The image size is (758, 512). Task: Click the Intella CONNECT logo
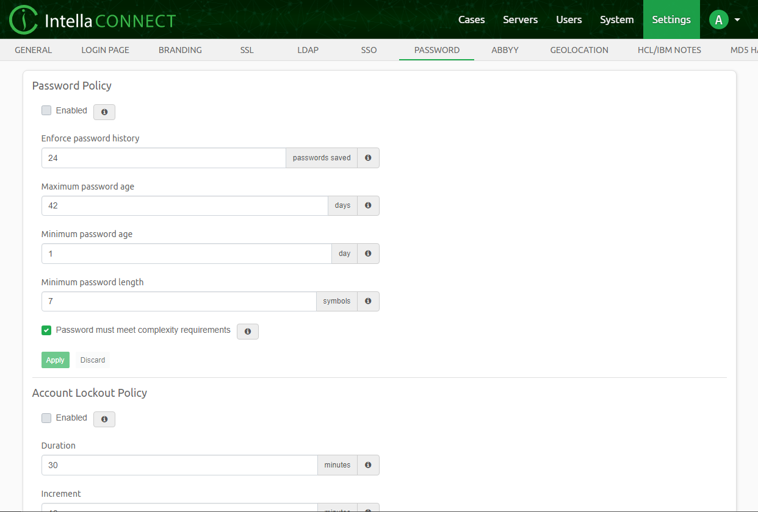coord(92,19)
